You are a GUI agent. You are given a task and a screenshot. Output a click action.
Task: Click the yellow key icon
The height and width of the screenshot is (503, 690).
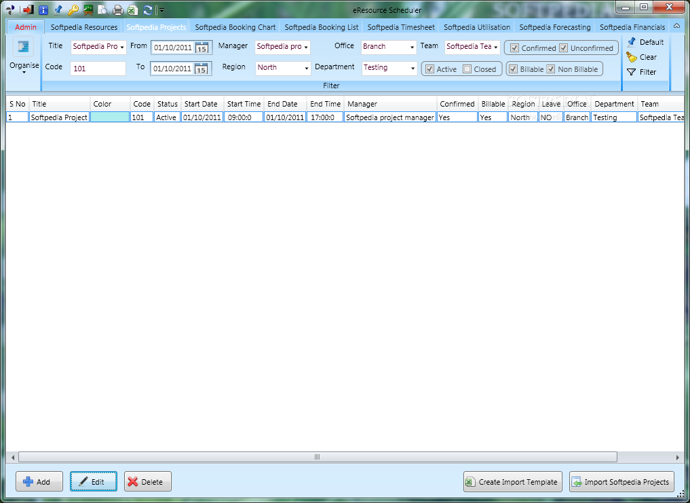pyautogui.click(x=73, y=10)
